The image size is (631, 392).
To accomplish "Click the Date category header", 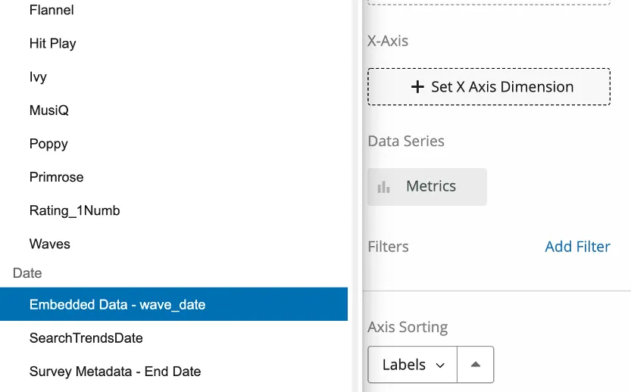I will click(27, 273).
